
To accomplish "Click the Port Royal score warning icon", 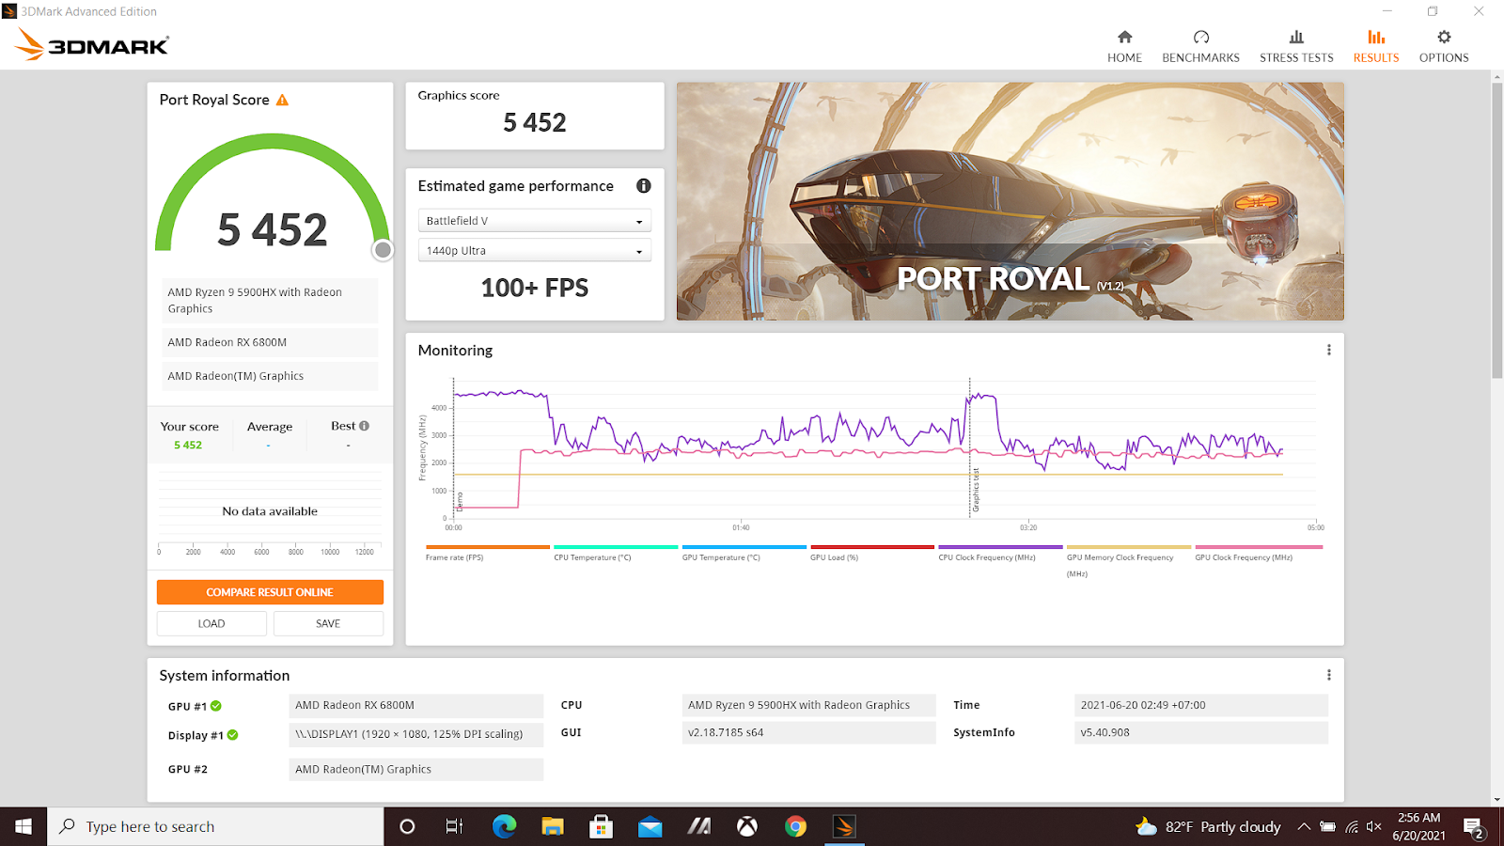I will 282,100.
